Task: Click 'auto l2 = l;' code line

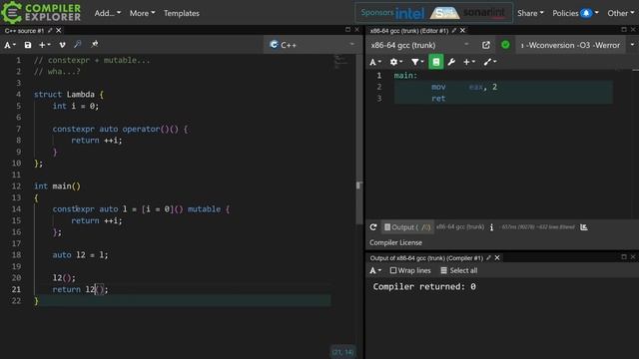Action: tap(80, 255)
